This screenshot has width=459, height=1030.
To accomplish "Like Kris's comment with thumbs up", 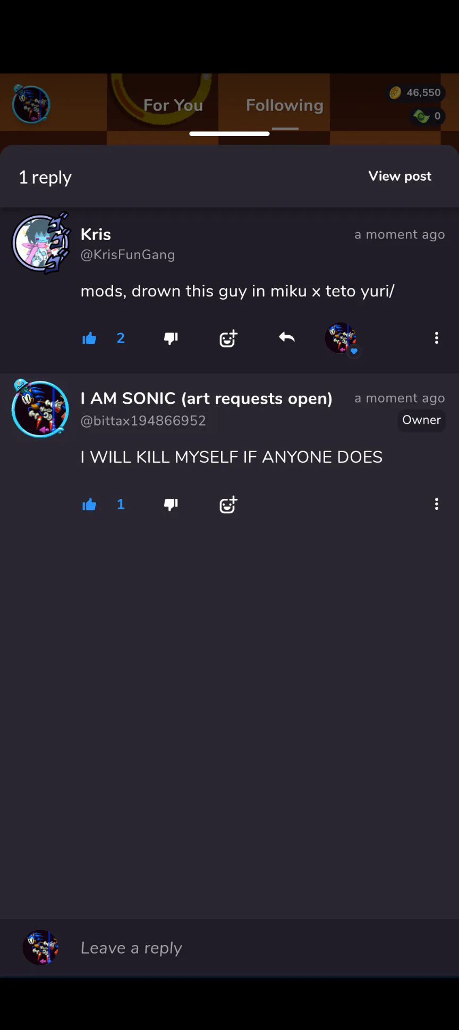I will tap(89, 338).
